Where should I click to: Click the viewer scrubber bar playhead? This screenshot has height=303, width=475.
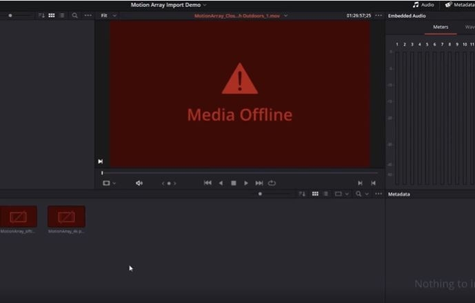point(102,173)
